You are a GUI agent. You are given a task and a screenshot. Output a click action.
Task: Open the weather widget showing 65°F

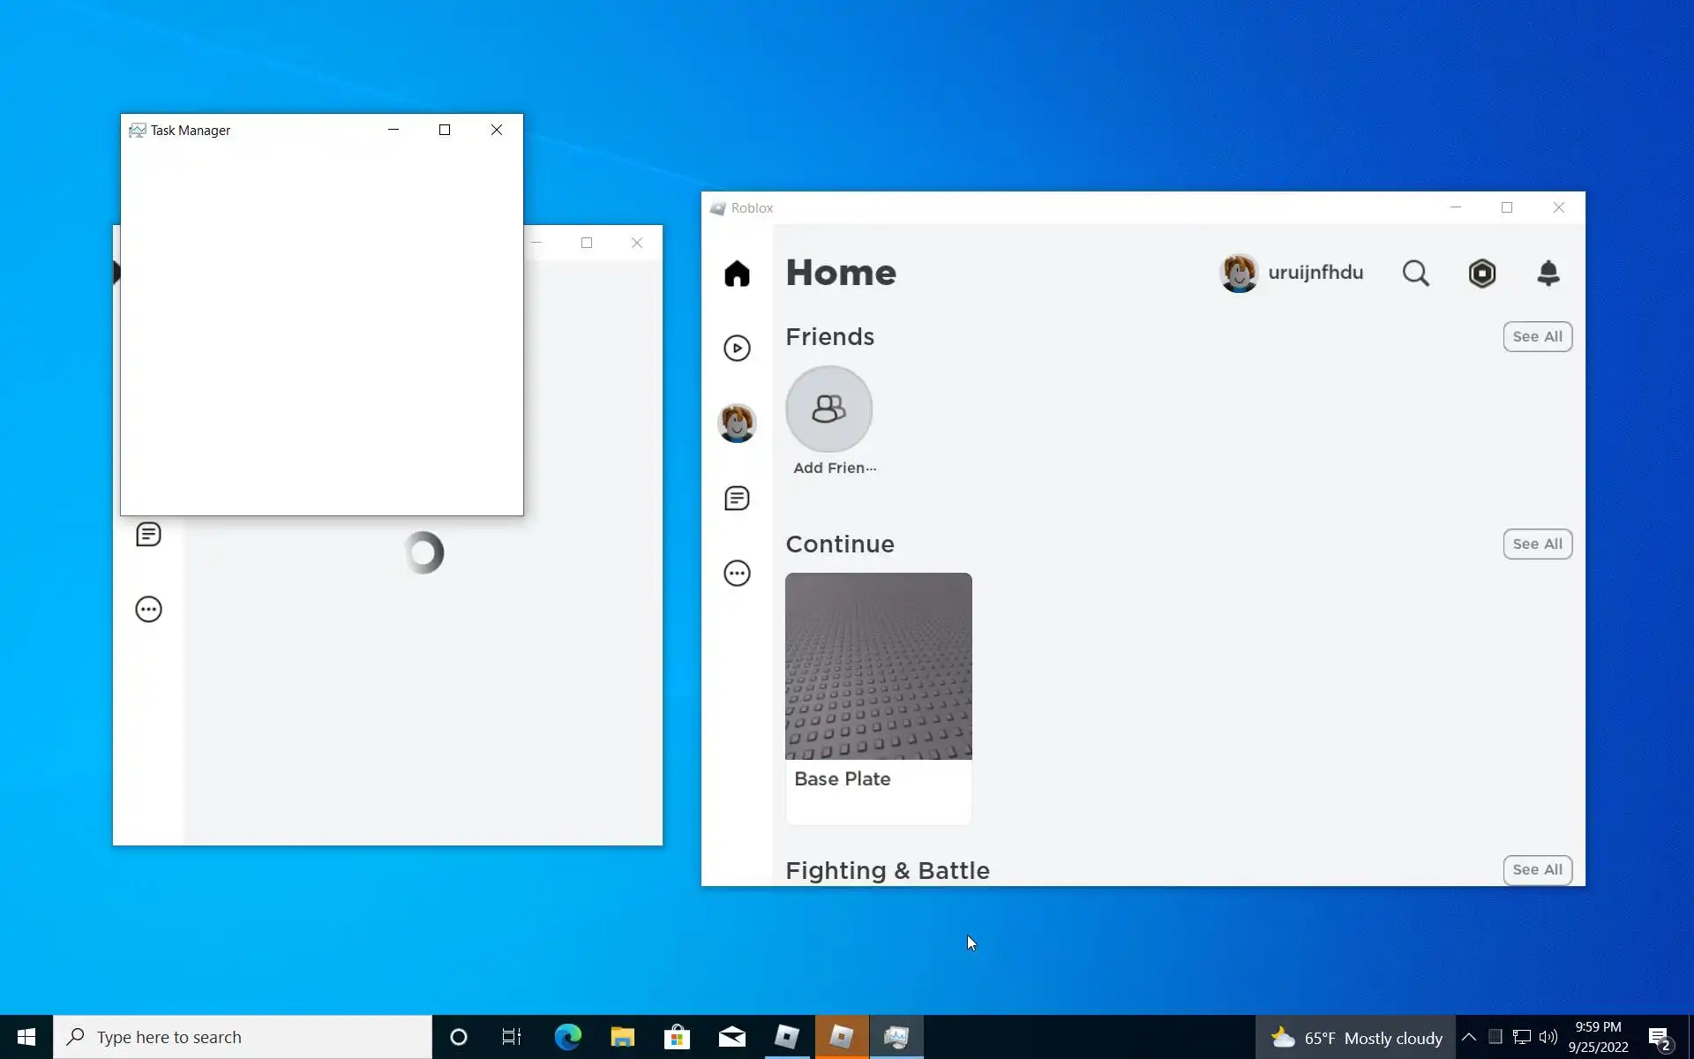point(1355,1038)
